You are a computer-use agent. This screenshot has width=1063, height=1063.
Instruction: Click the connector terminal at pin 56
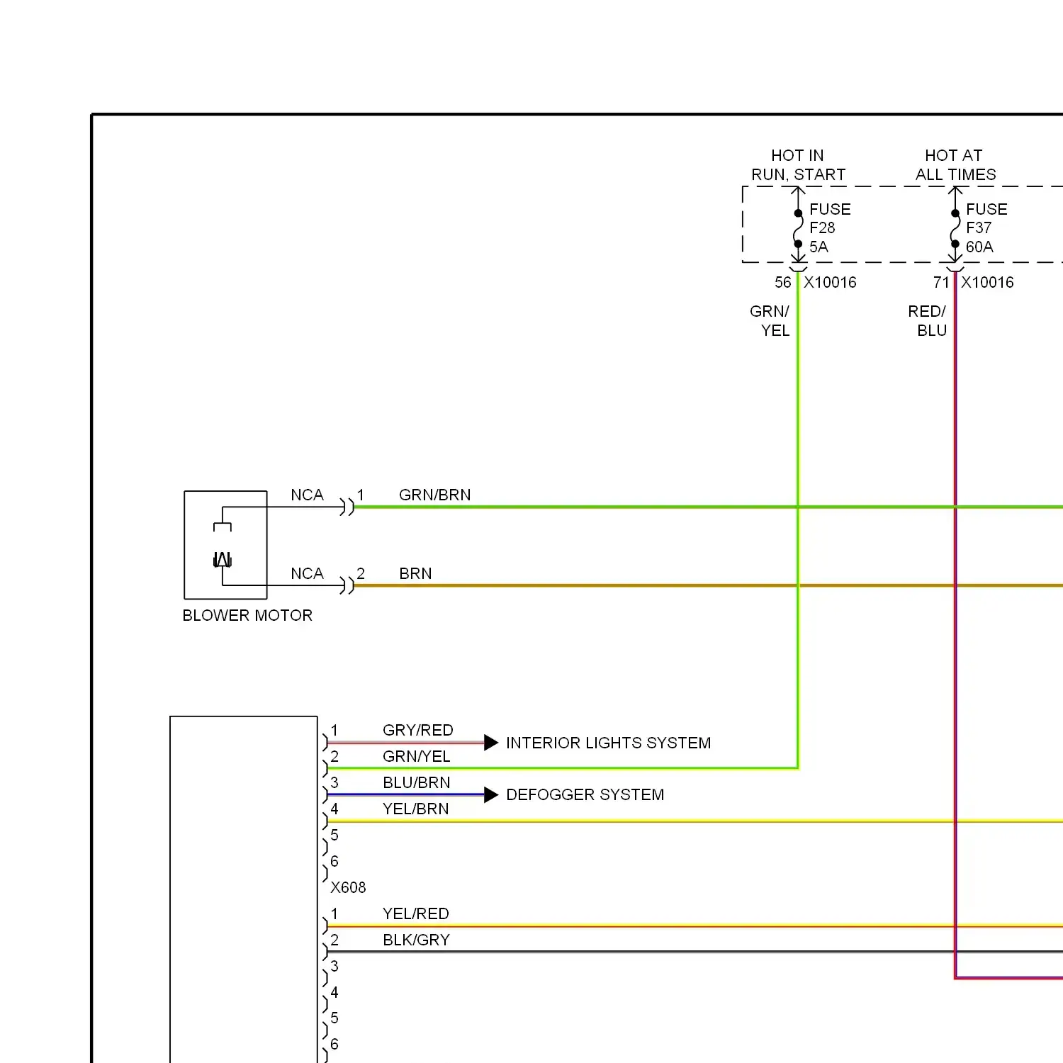(798, 268)
